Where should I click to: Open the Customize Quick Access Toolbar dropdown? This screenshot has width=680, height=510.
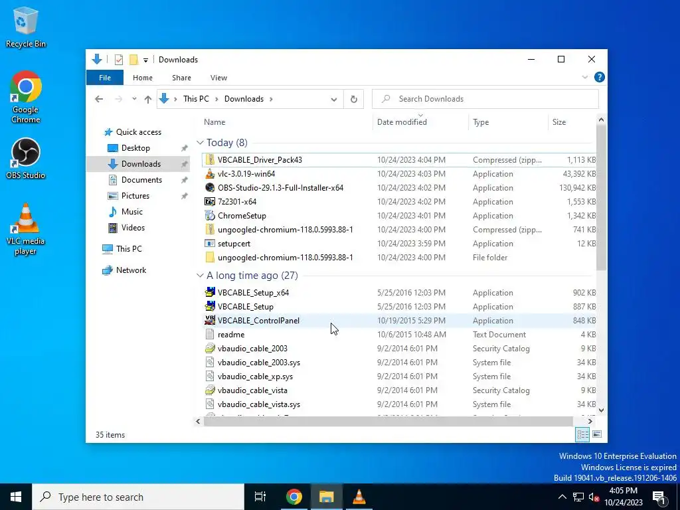pos(145,60)
